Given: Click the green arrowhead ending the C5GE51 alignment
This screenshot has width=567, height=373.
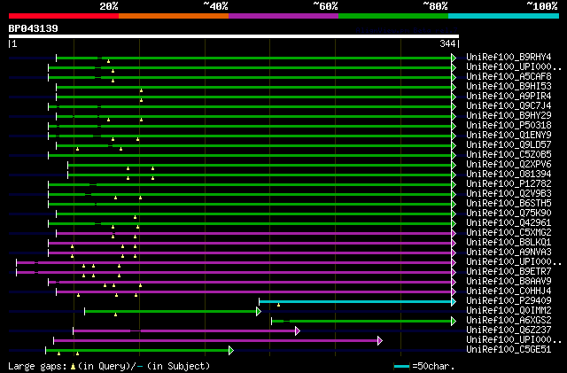Looking at the screenshot, I should pos(231,350).
